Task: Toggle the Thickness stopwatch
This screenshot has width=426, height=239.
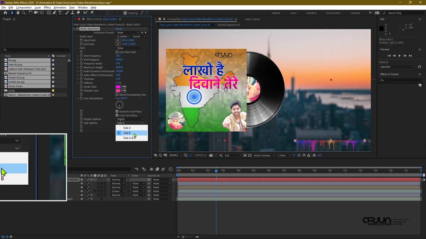Action: (81, 79)
